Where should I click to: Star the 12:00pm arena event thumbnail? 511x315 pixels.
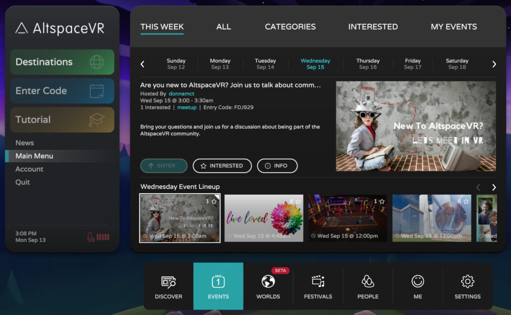[x=382, y=202]
